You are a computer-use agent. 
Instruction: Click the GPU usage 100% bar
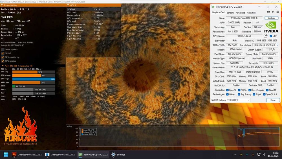click(34, 79)
